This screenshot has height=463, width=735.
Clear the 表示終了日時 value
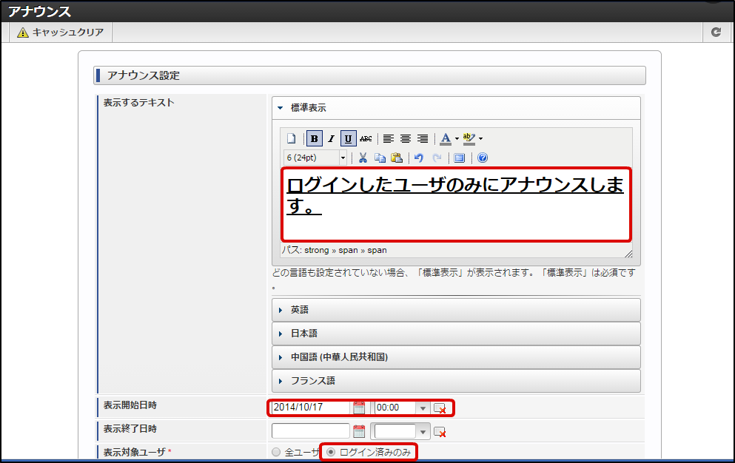coord(440,432)
